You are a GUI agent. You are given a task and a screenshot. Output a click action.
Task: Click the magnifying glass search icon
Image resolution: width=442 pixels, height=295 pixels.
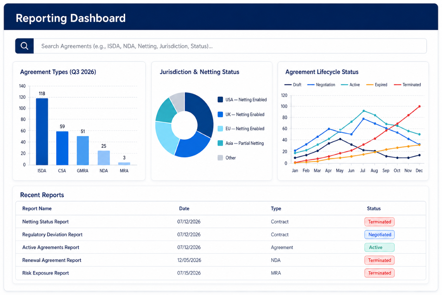pos(25,46)
